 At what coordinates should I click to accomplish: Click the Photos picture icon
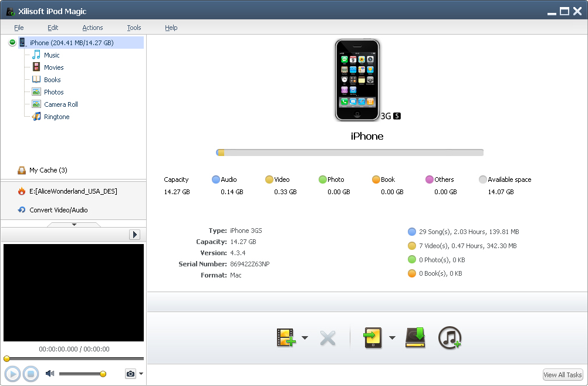point(36,92)
